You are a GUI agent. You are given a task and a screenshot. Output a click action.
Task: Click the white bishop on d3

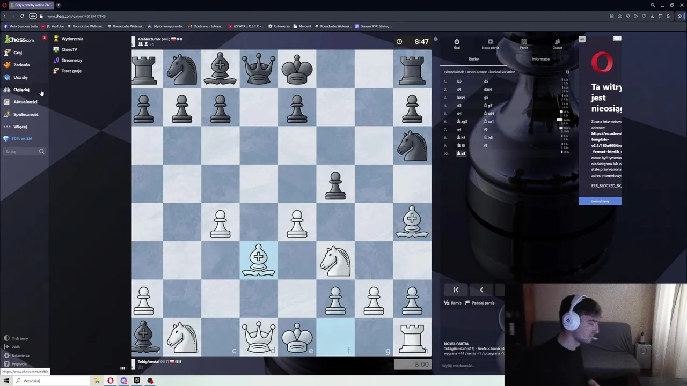pyautogui.click(x=259, y=260)
